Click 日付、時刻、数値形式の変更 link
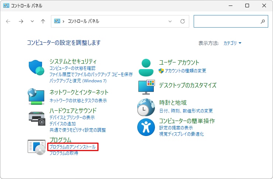Image resolution: width=273 pixels, height=179 pixels. pyautogui.click(x=186, y=111)
